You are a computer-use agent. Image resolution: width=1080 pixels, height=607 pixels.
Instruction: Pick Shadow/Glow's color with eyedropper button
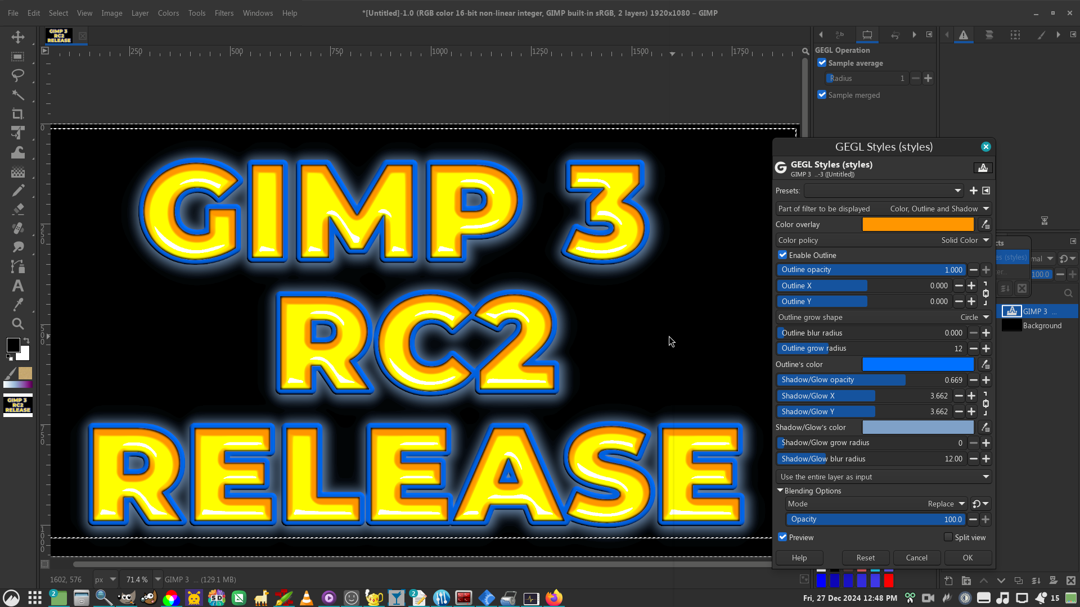click(985, 427)
